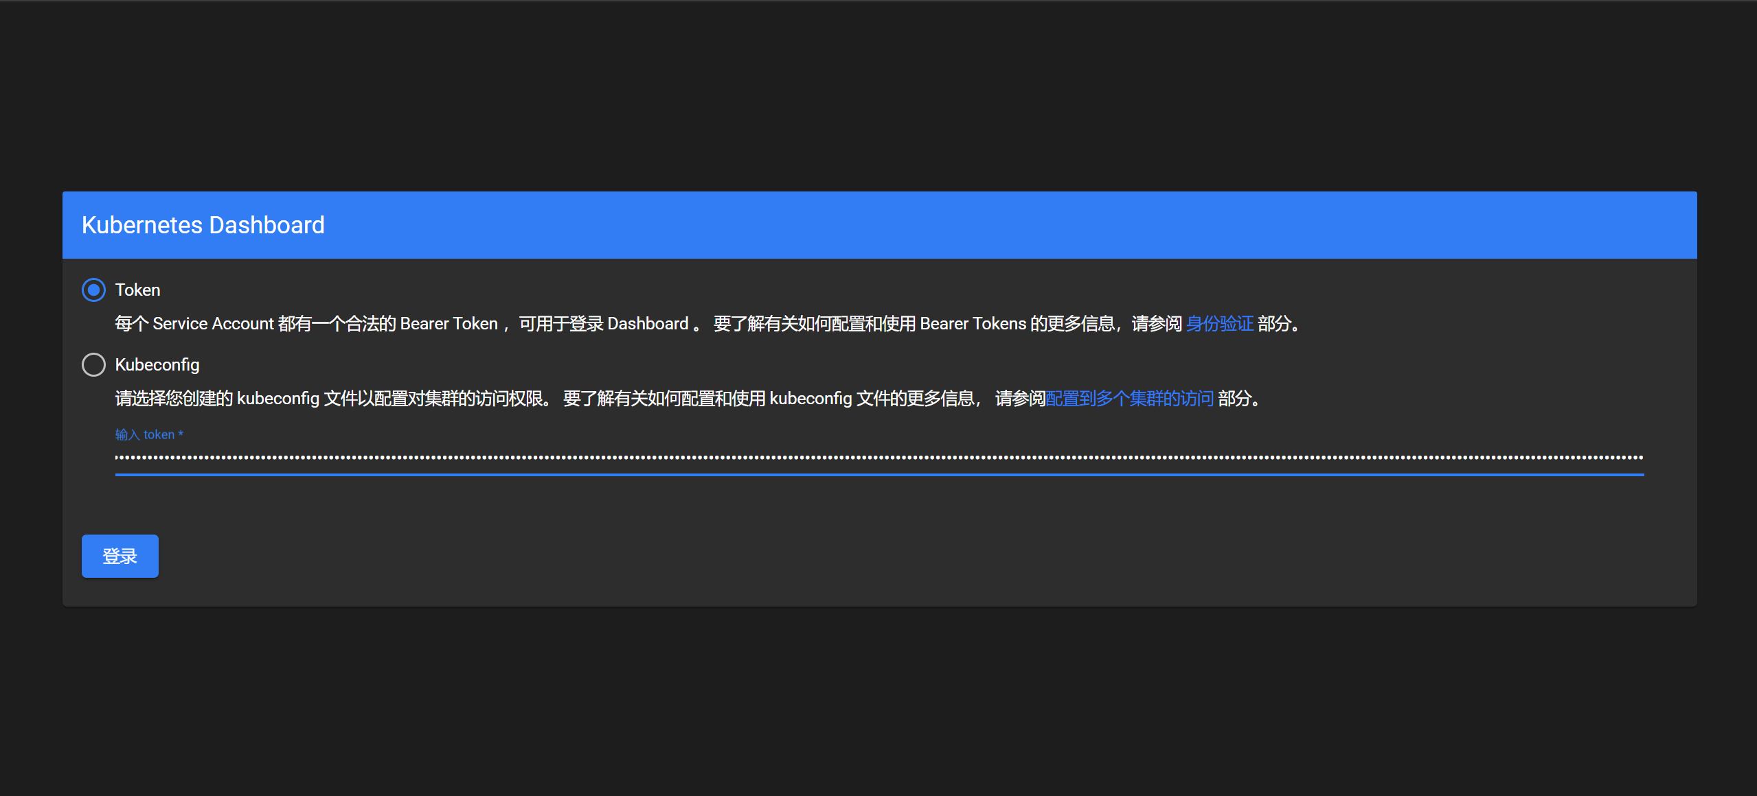The image size is (1757, 796).
Task: Click dark background above the blue header
Action: (878, 96)
